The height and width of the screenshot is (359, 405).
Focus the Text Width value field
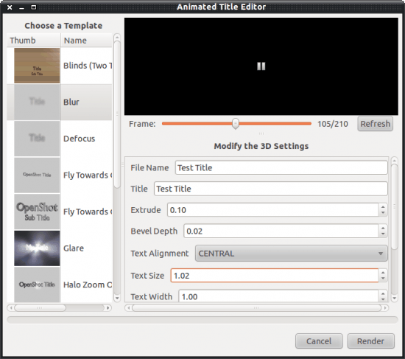[278, 296]
